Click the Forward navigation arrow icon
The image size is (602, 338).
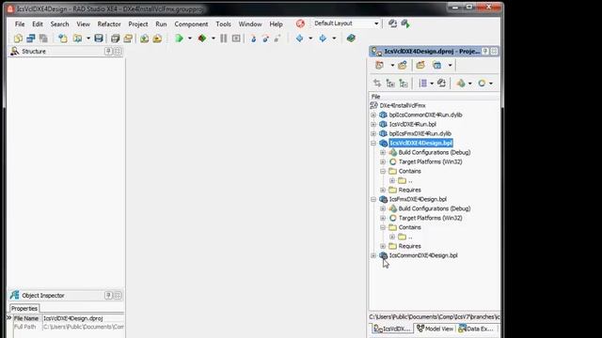coord(323,38)
